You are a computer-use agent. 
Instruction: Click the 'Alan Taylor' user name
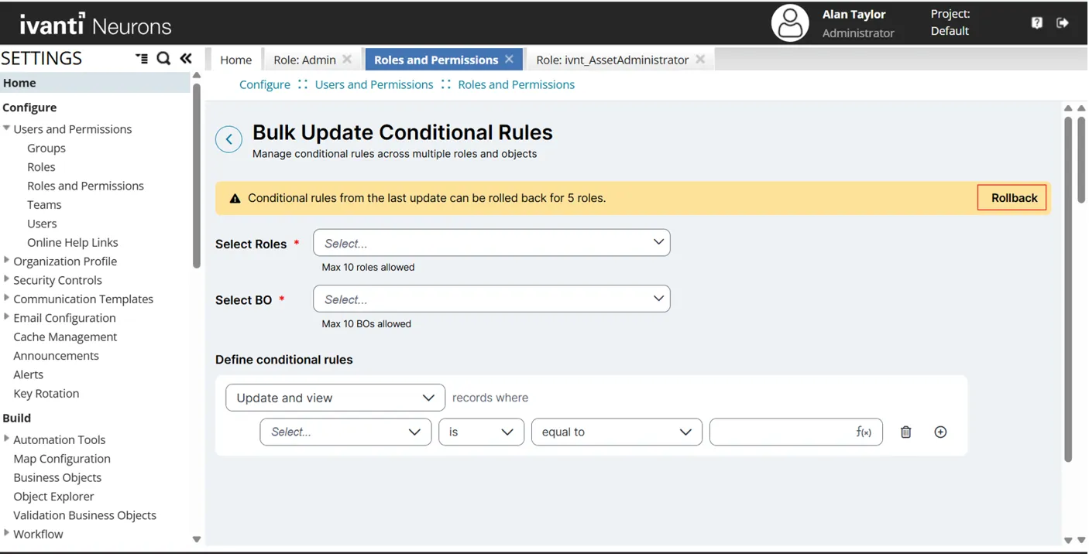pos(854,14)
